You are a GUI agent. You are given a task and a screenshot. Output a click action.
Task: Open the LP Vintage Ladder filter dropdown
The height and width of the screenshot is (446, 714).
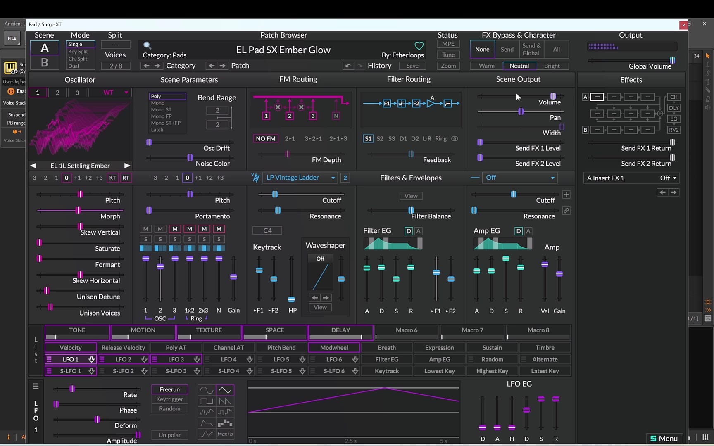pos(300,178)
